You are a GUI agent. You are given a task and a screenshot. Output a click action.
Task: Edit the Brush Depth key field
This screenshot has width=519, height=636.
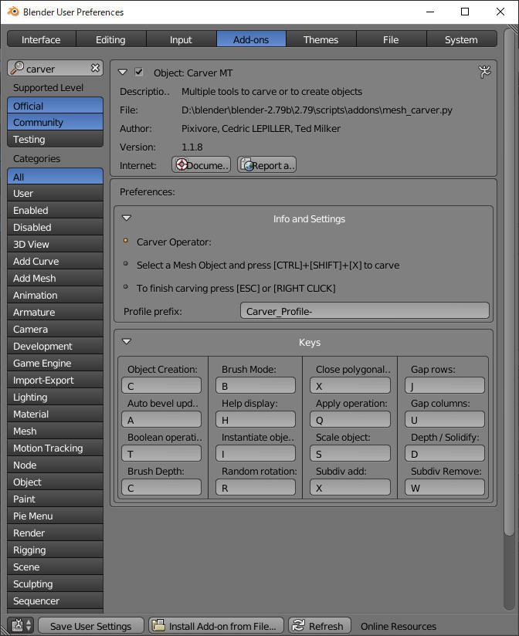[161, 488]
